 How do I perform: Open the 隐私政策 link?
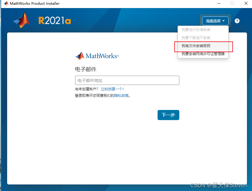(x=122, y=96)
